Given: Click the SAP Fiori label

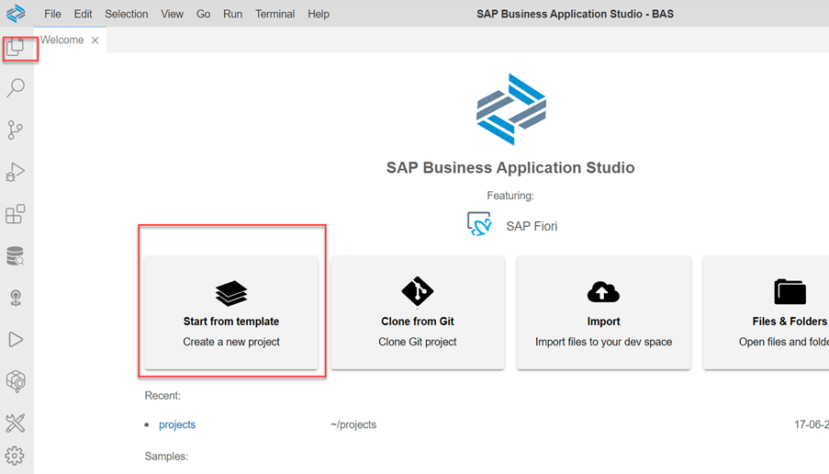Looking at the screenshot, I should [532, 226].
